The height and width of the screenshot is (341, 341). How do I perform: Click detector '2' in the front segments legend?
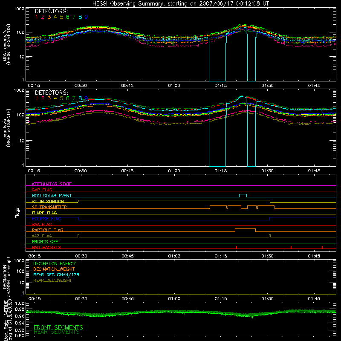[x=43, y=17]
